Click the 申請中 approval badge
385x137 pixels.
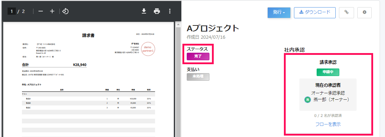[328, 72]
